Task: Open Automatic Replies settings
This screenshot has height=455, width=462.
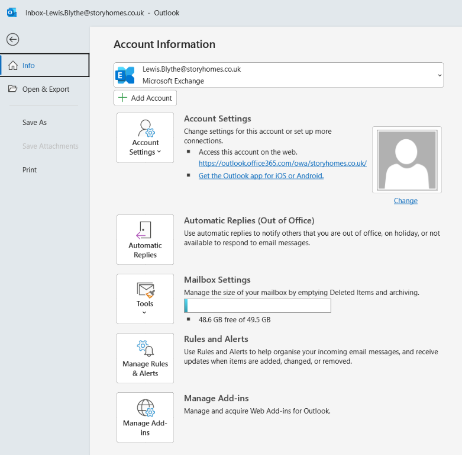Action: pyautogui.click(x=146, y=239)
